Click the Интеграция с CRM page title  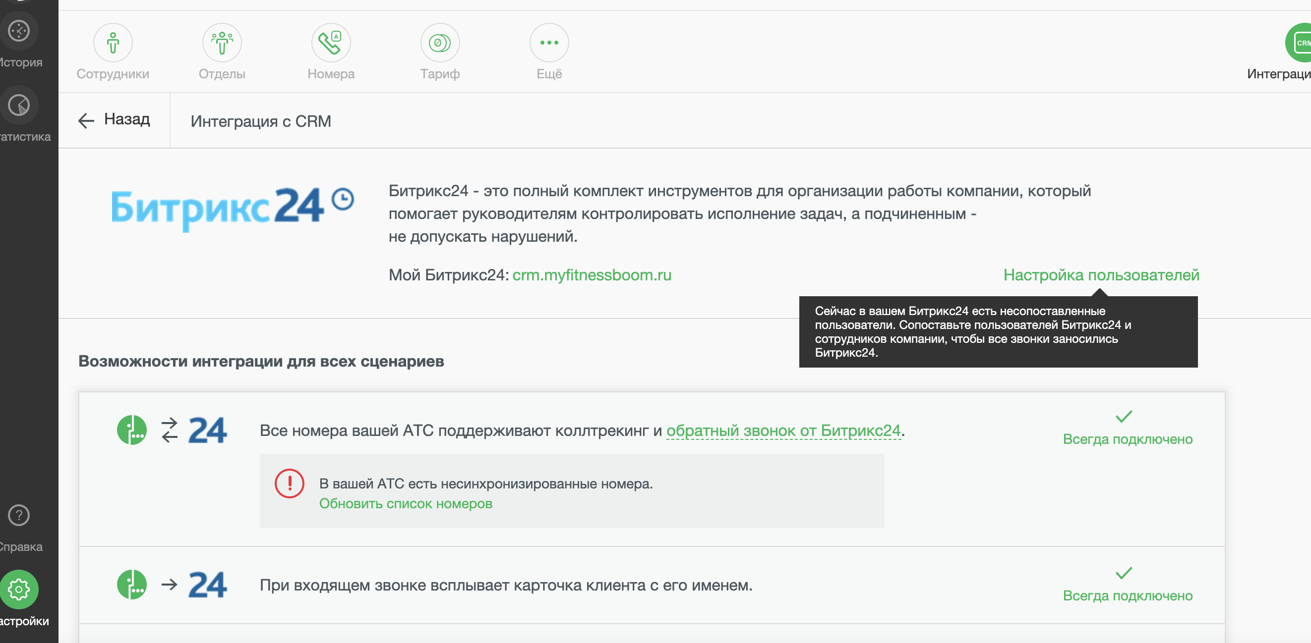261,121
